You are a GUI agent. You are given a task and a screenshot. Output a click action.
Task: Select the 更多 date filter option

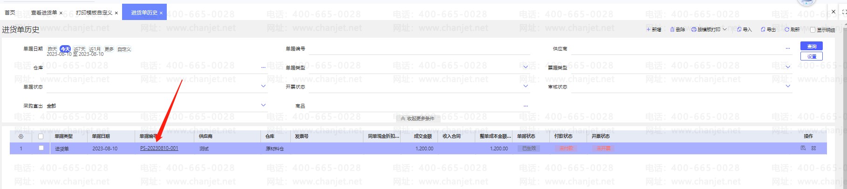click(x=109, y=49)
